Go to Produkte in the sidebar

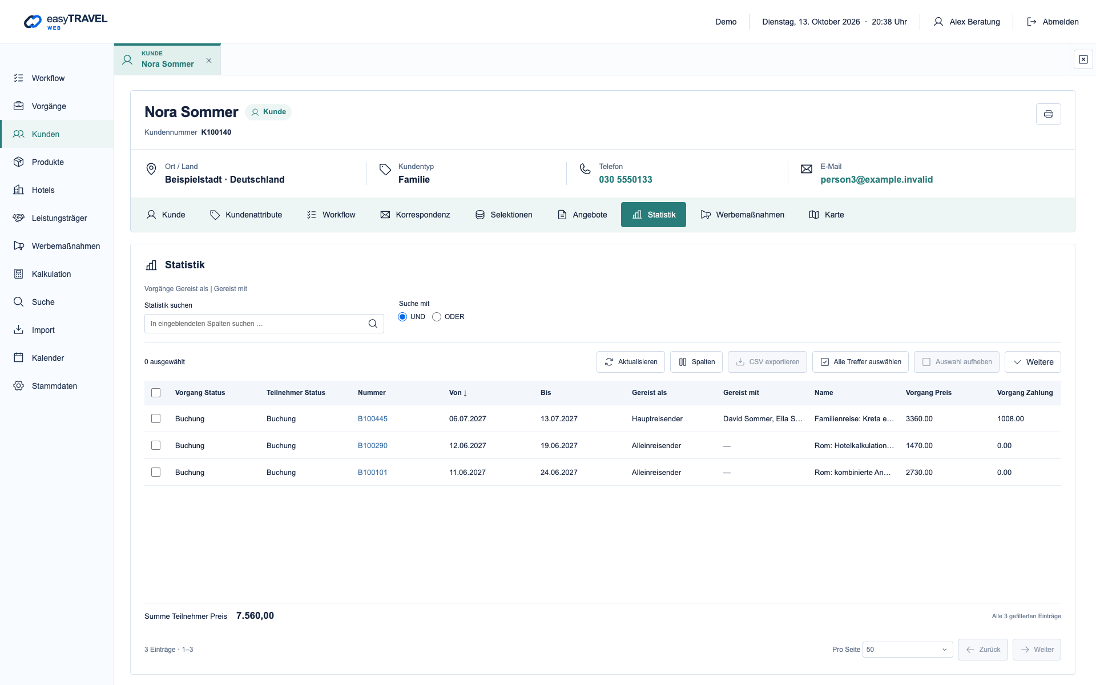point(57,162)
